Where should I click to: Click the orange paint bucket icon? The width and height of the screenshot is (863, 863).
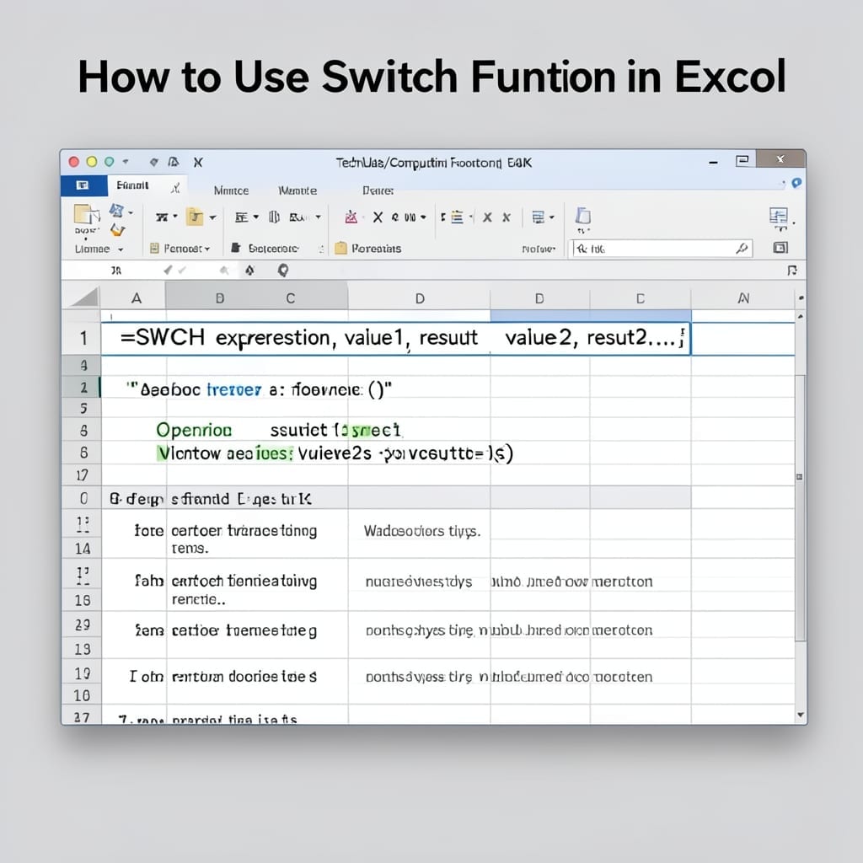point(116,229)
